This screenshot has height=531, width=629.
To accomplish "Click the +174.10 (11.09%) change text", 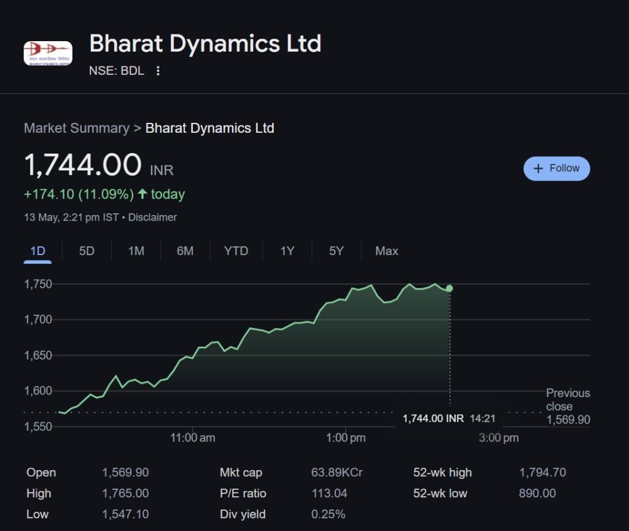I will 79,194.
